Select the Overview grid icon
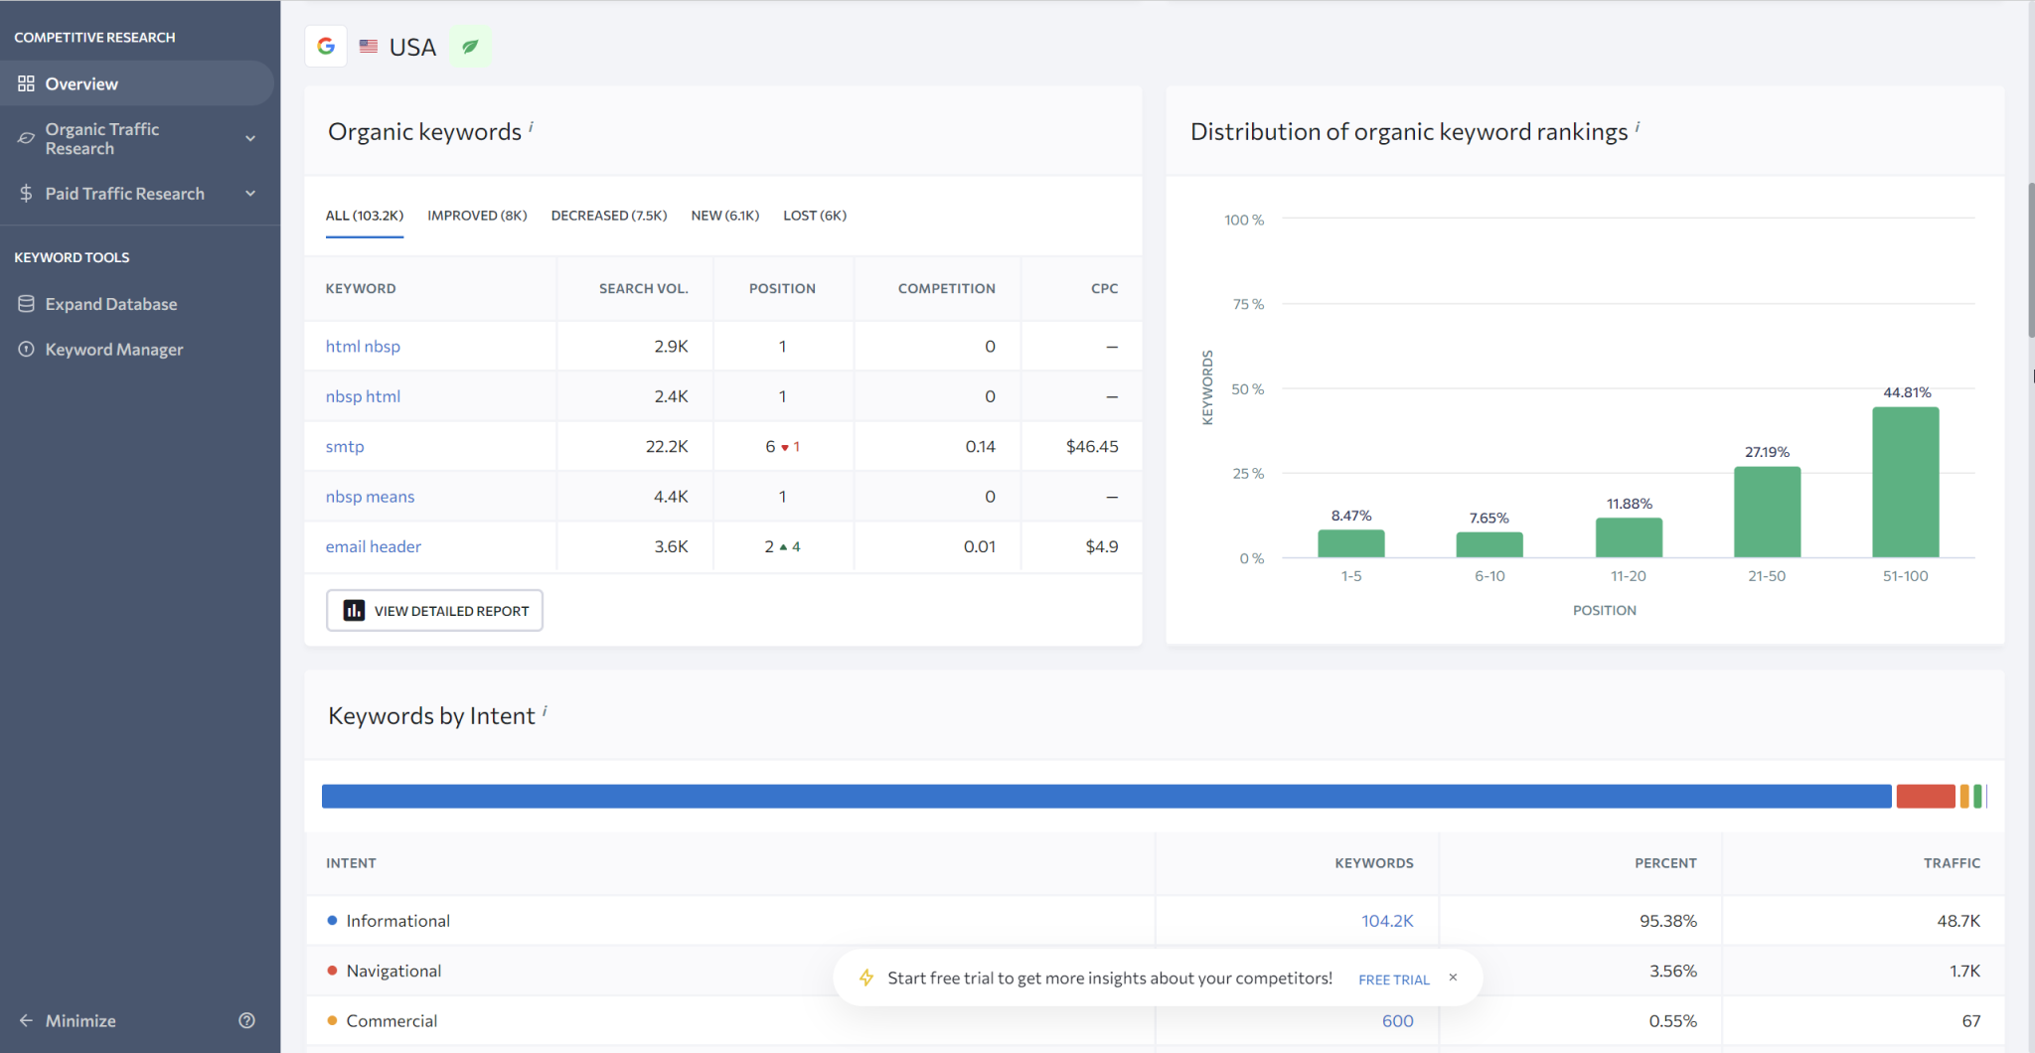The height and width of the screenshot is (1053, 2035). 27,83
